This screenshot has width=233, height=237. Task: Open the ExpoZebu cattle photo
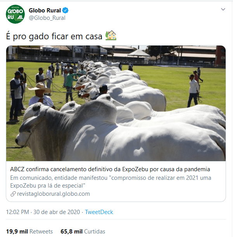116,103
